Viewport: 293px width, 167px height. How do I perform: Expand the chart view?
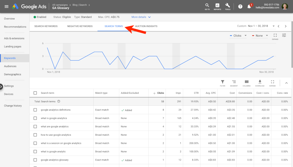pos(275,37)
